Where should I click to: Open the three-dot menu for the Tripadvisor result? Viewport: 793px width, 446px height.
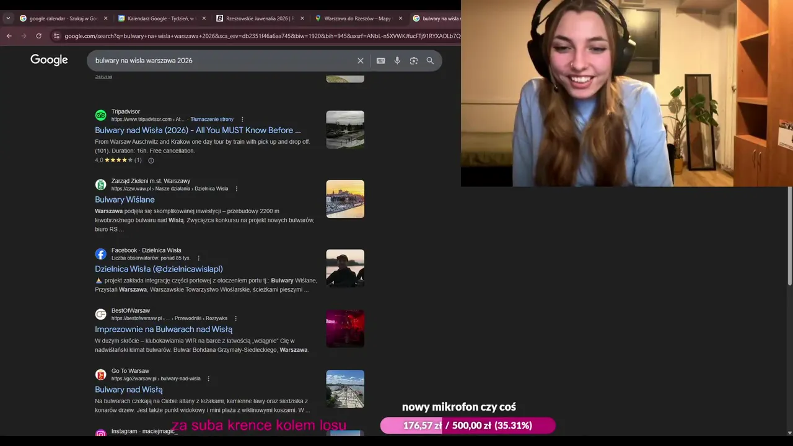[242, 119]
